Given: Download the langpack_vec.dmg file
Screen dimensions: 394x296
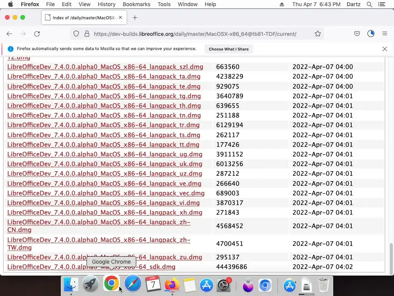Looking at the screenshot, I should click(x=106, y=193).
